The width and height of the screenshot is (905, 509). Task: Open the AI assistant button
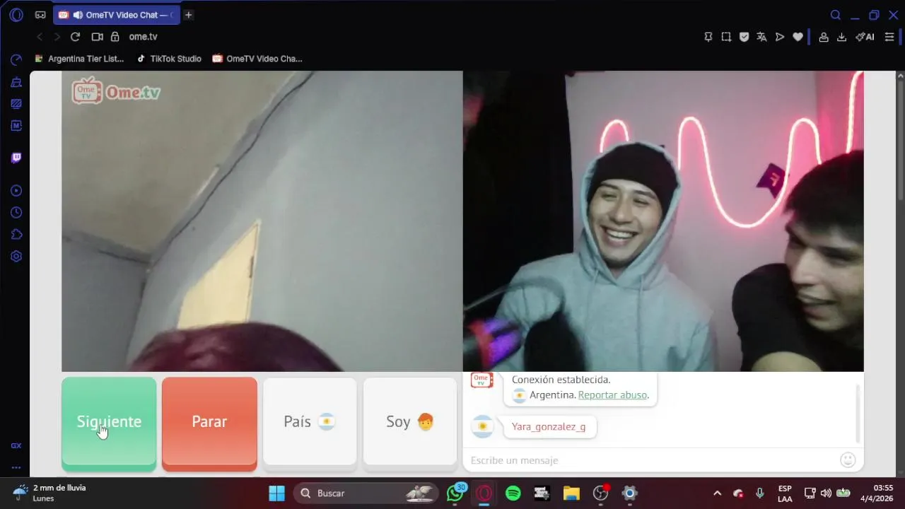pos(865,37)
